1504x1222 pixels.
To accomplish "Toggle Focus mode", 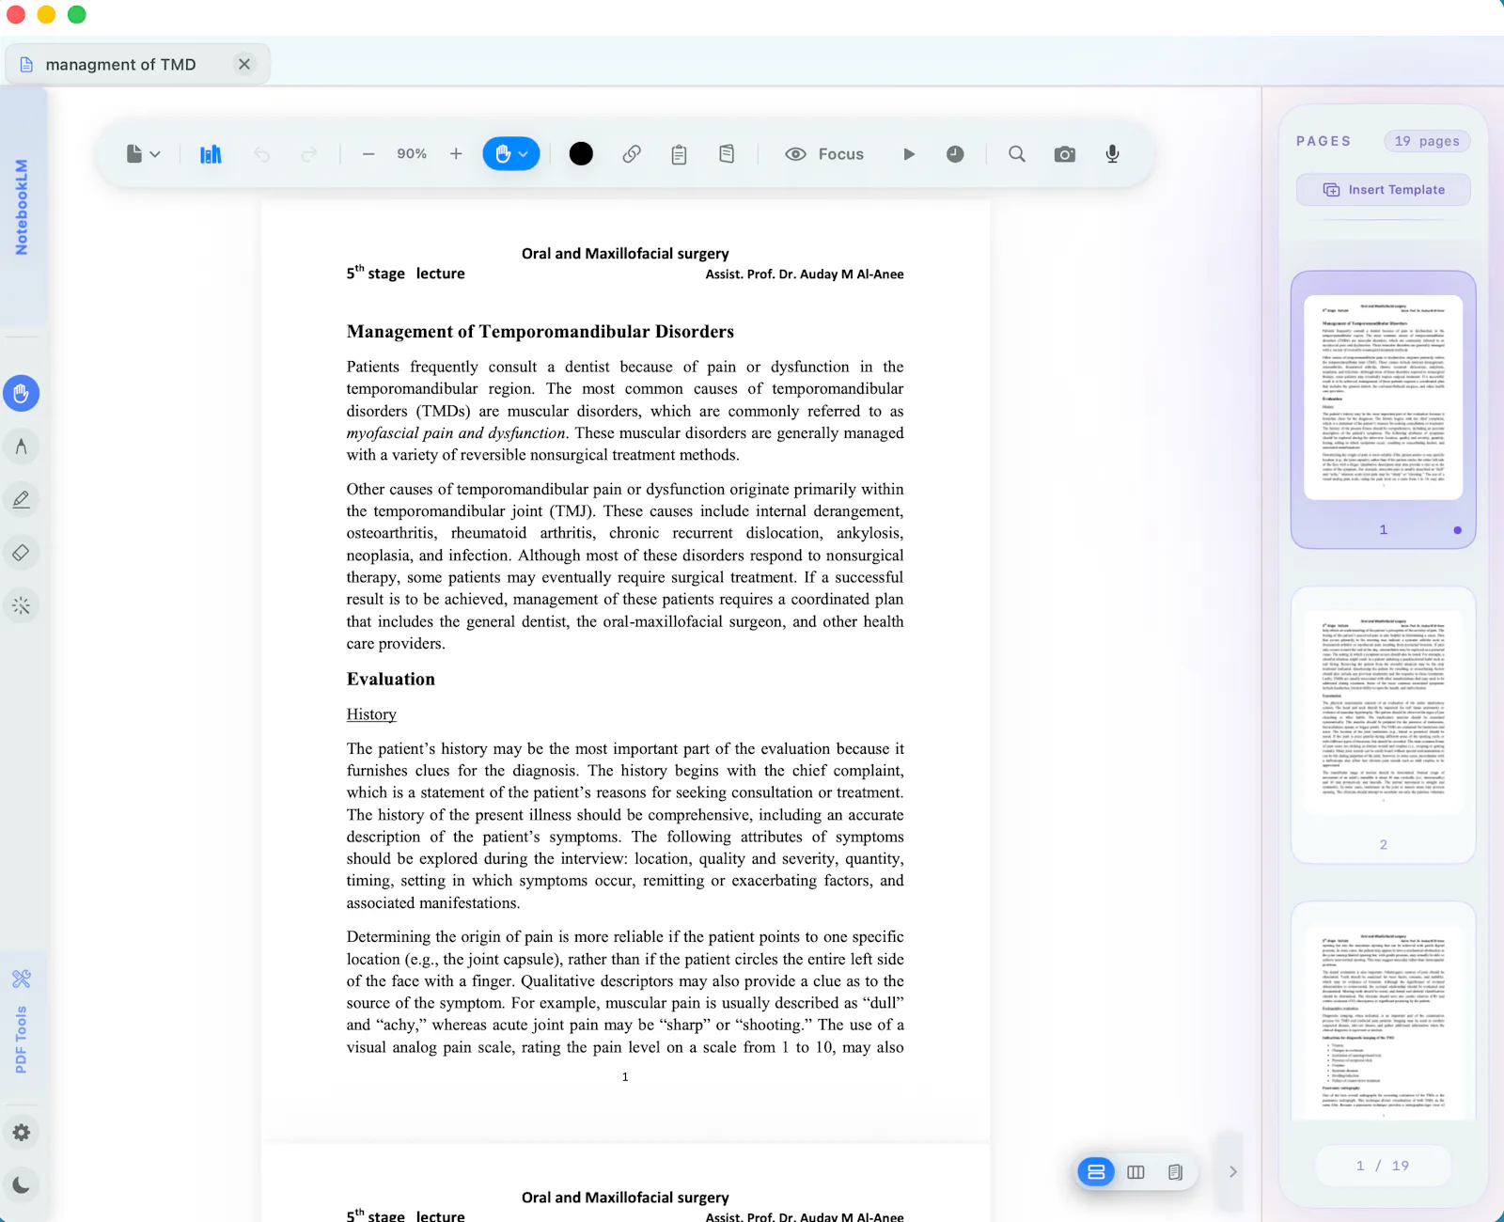I will (x=824, y=154).
